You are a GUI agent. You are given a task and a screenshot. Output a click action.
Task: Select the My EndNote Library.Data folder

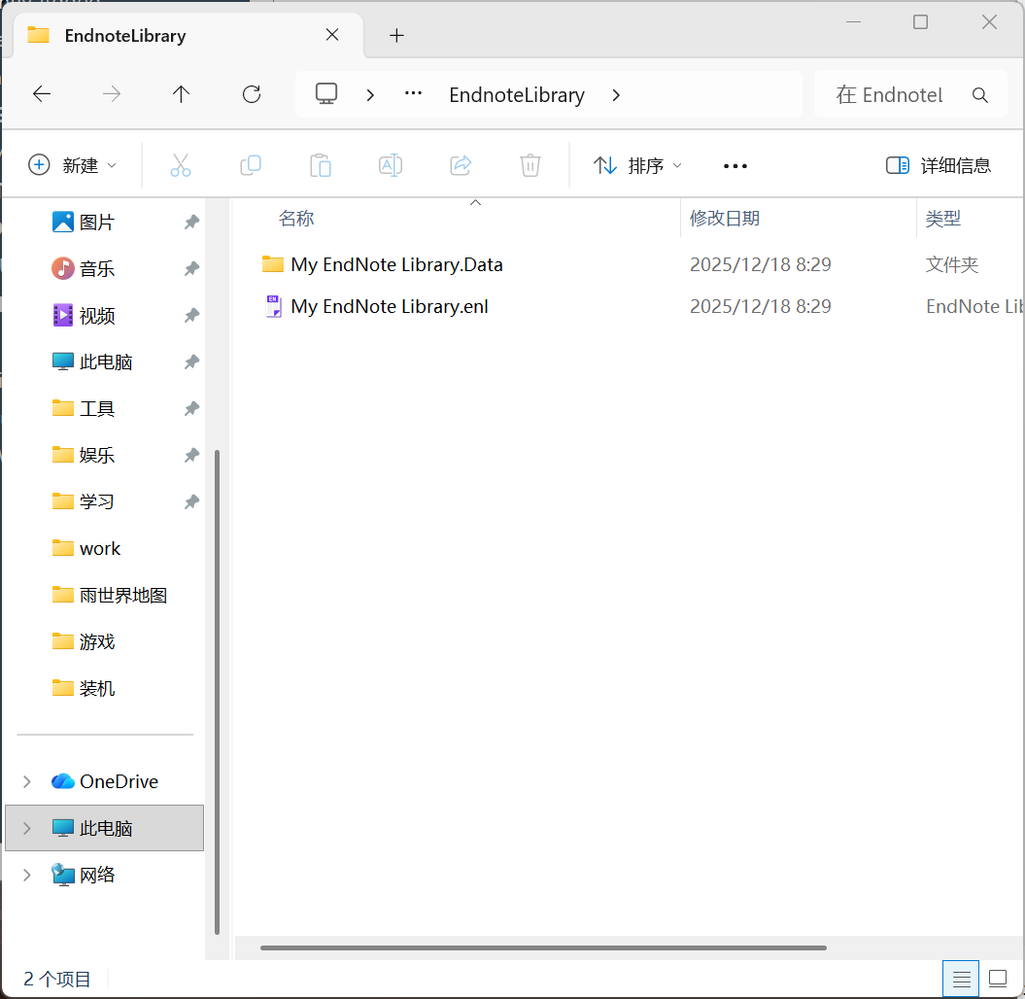396,264
